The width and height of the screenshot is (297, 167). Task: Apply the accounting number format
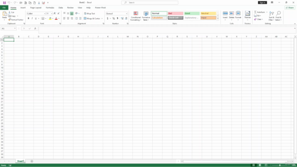coord(108,19)
